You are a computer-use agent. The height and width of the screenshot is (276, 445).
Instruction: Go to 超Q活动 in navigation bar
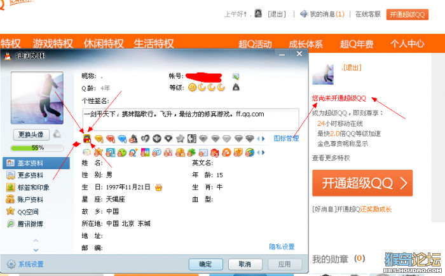255,44
